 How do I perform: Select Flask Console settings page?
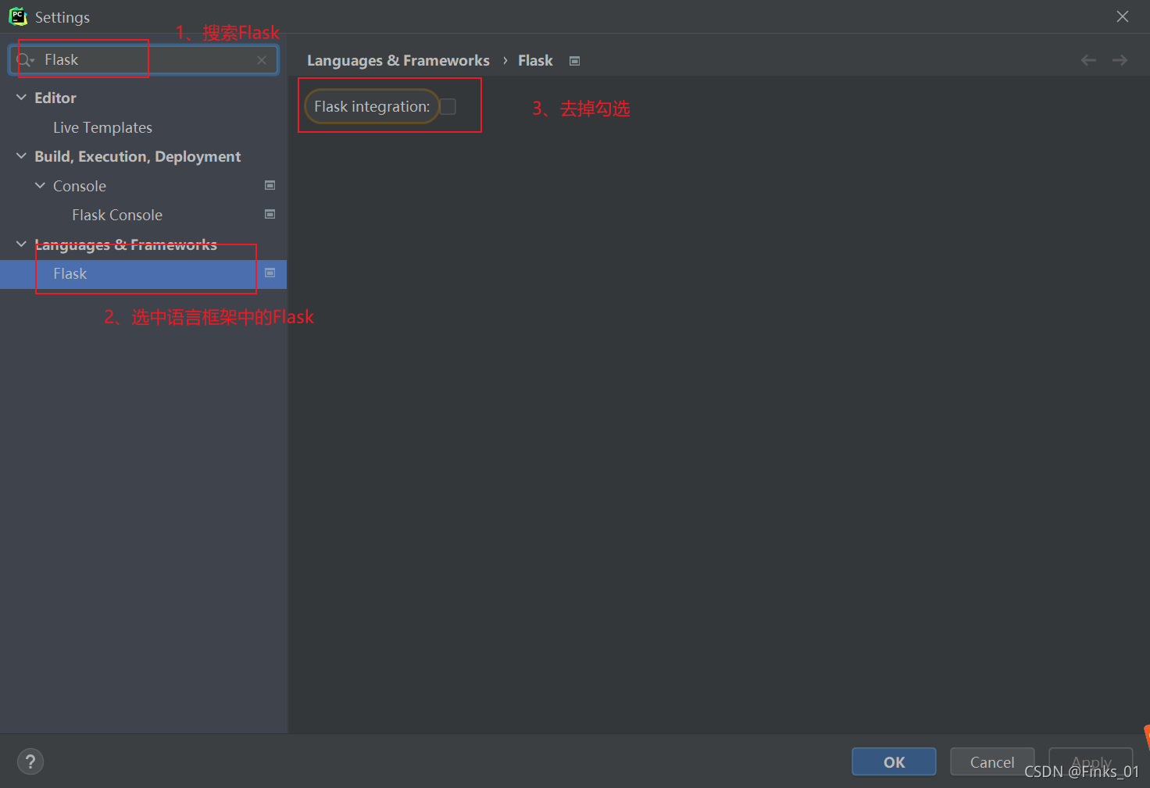click(117, 215)
